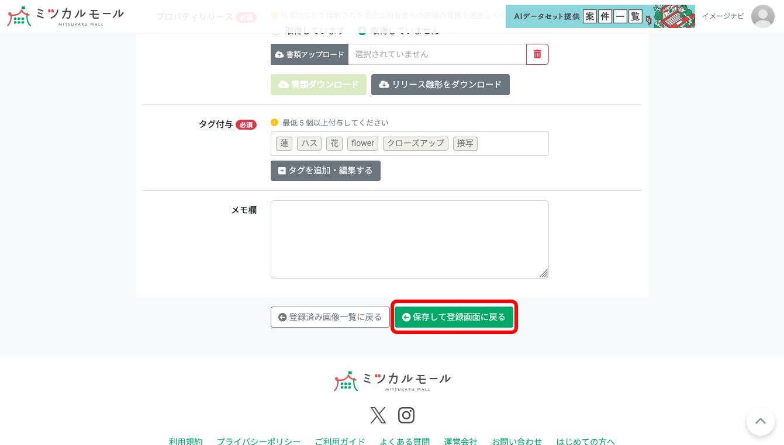
Task: Open タグを追加・編集する to edit tags
Action: (x=325, y=171)
